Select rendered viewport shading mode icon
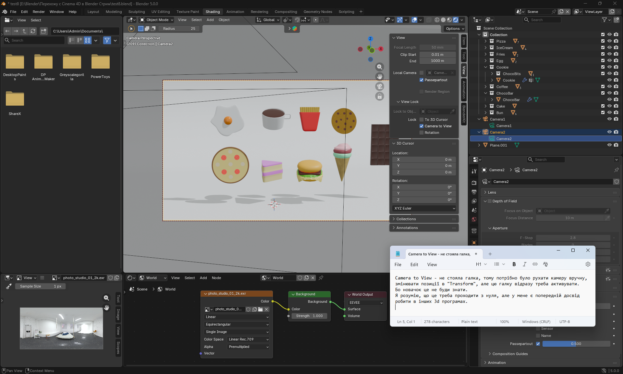 (x=456, y=20)
